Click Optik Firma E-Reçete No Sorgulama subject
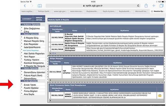The height and width of the screenshot is (106, 166). click(75, 44)
